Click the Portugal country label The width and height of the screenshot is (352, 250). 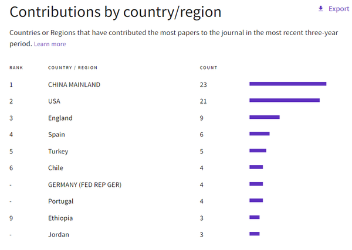coord(60,201)
